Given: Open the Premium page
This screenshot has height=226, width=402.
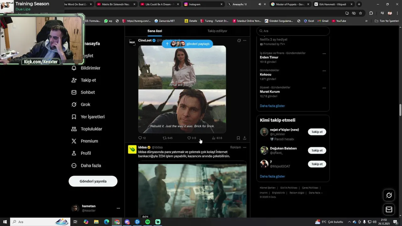Looking at the screenshot, I should (x=84, y=141).
